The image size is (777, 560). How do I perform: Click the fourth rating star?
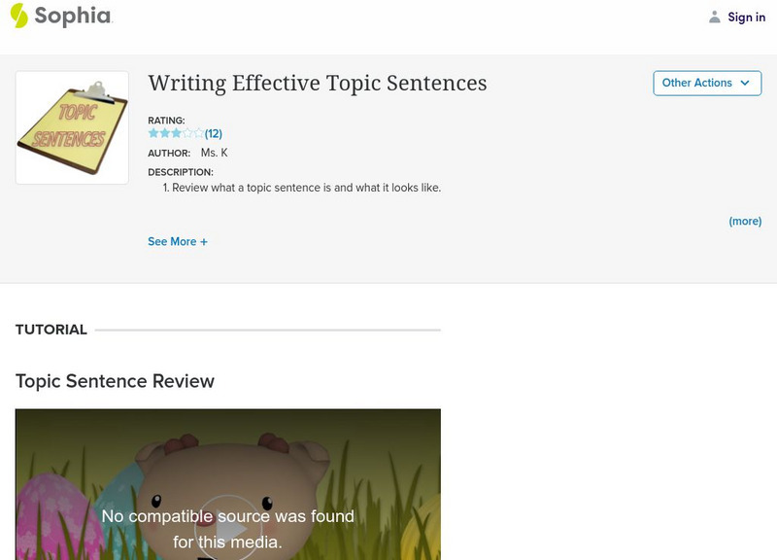pos(187,133)
